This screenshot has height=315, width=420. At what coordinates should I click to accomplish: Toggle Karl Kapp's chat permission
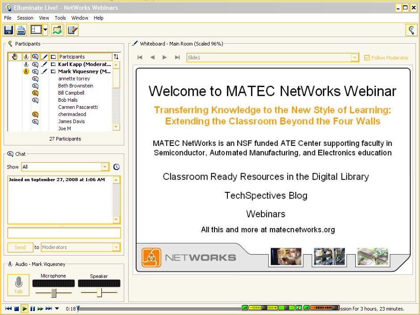point(35,64)
